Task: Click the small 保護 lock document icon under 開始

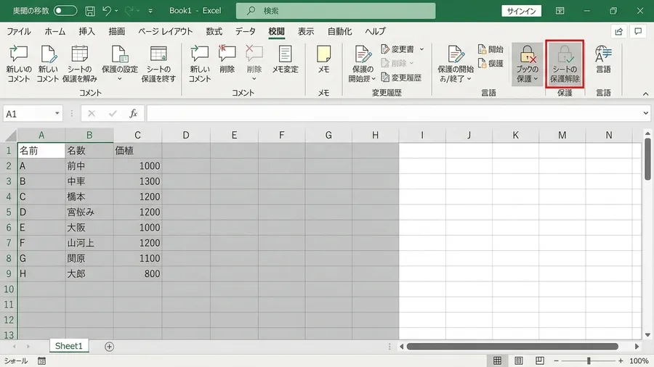Action: [x=483, y=63]
